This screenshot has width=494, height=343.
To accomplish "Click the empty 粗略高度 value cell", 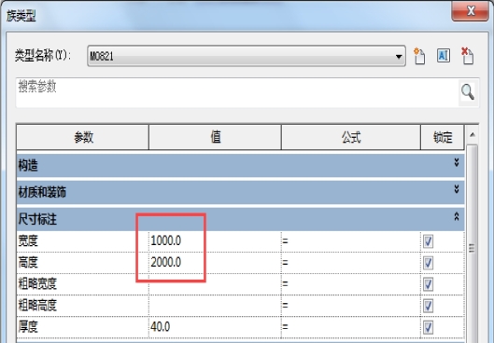I will [x=215, y=306].
